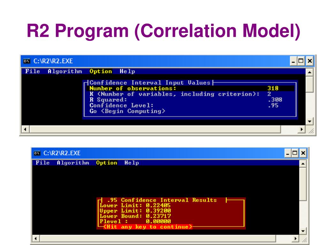327x245 pixels.
Task: Click Upper Limit 0.39200 result
Action: [x=135, y=211]
